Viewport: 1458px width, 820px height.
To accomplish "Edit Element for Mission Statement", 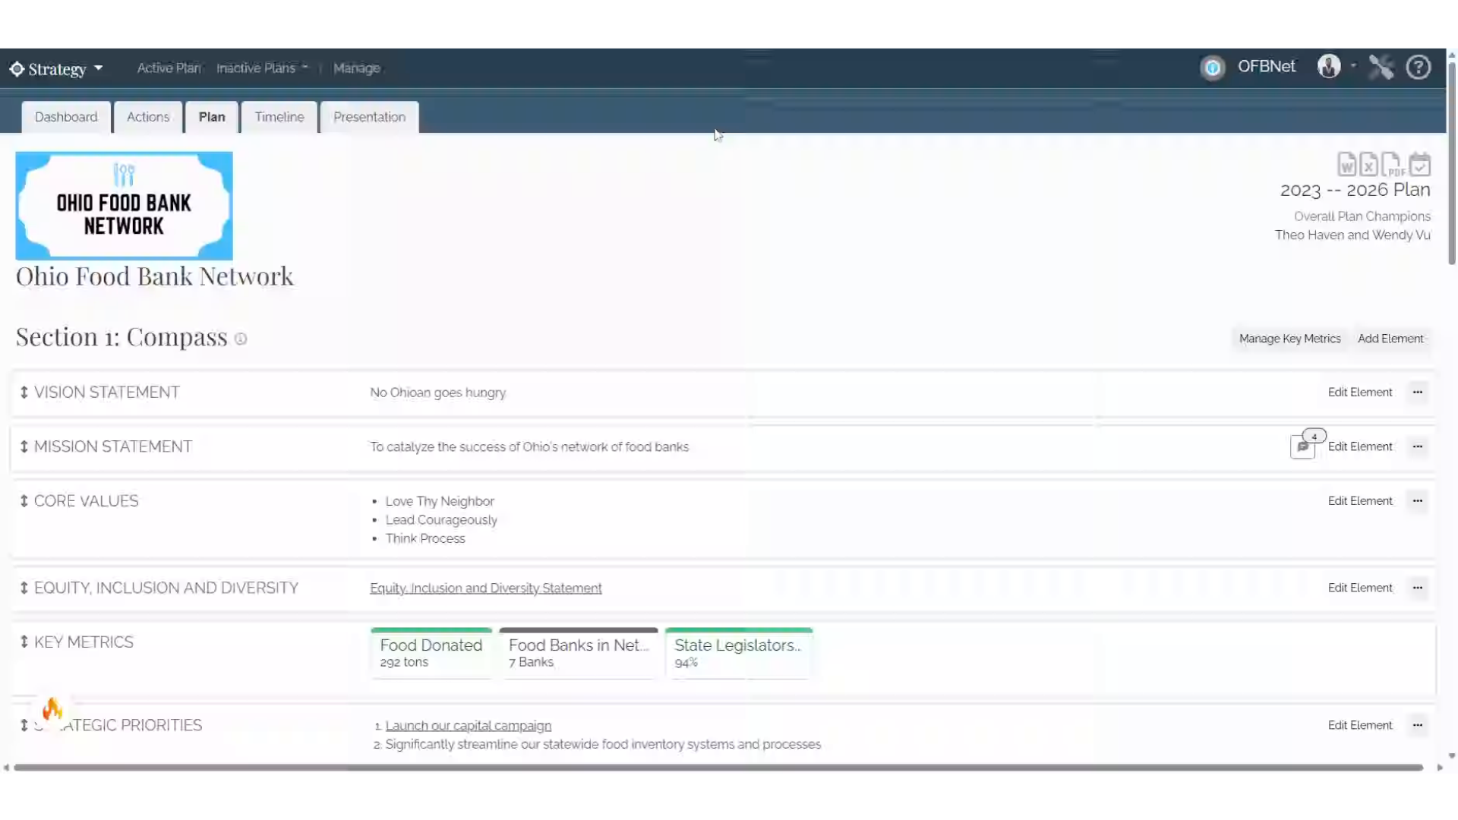I will point(1360,446).
